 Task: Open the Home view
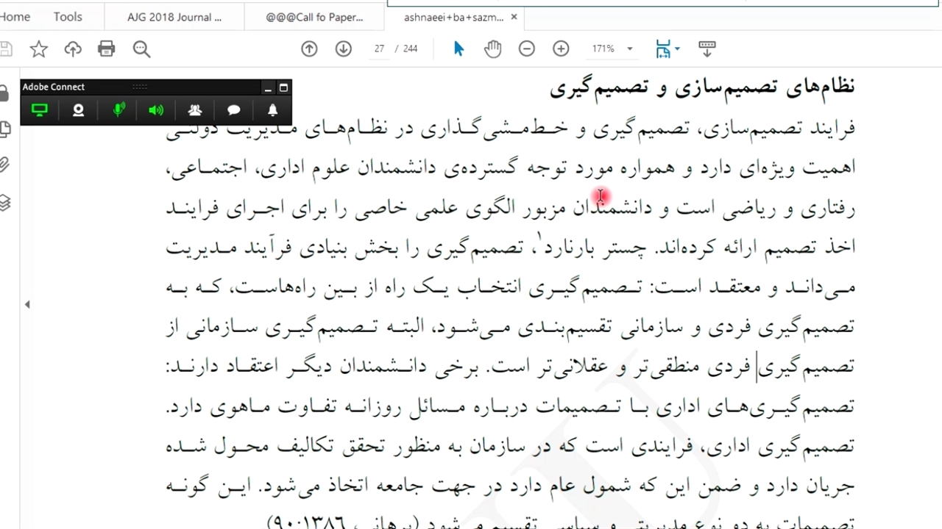tap(13, 17)
